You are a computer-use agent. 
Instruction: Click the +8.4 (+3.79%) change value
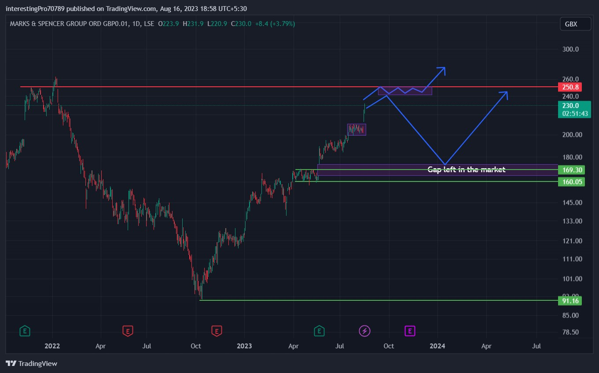coord(275,24)
